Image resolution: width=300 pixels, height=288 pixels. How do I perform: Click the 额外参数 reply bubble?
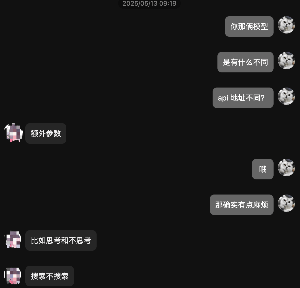[46, 133]
